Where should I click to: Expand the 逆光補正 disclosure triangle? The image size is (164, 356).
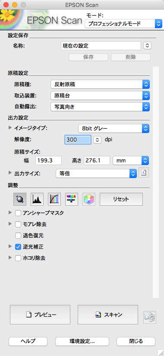pos(10,246)
